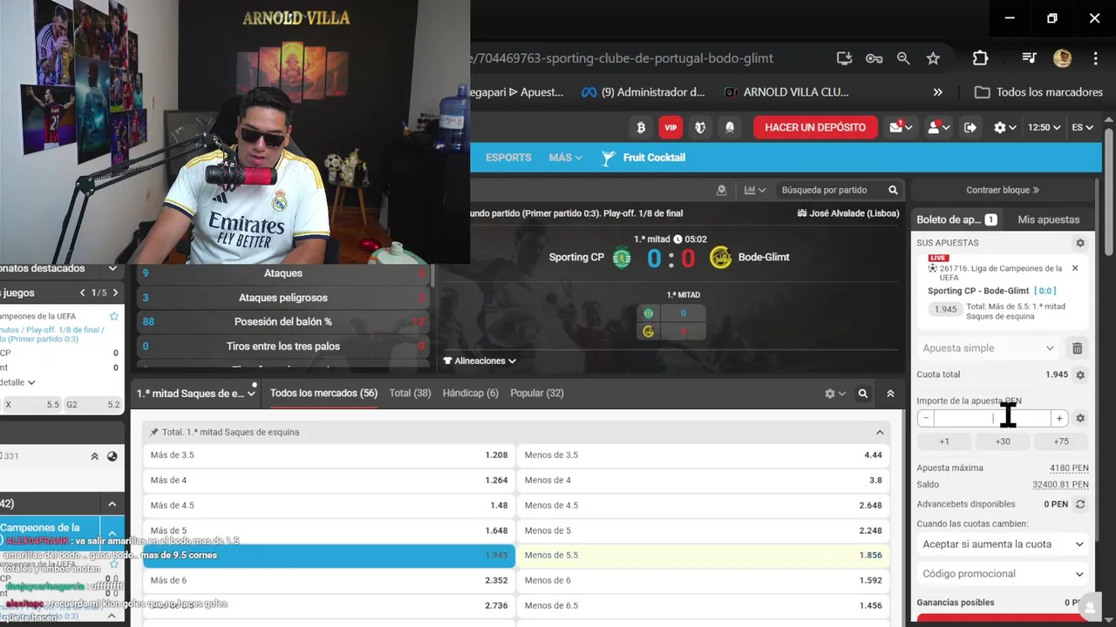Open the shield icon beside VIP
This screenshot has width=1116, height=627.
click(x=700, y=127)
